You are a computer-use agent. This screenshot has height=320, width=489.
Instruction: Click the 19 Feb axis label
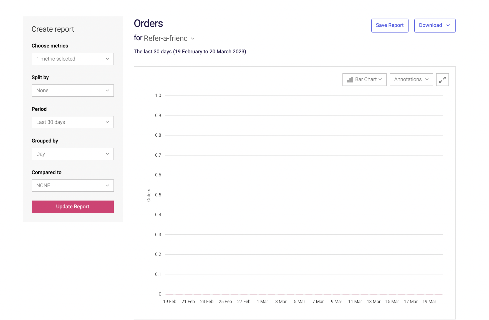coord(170,302)
